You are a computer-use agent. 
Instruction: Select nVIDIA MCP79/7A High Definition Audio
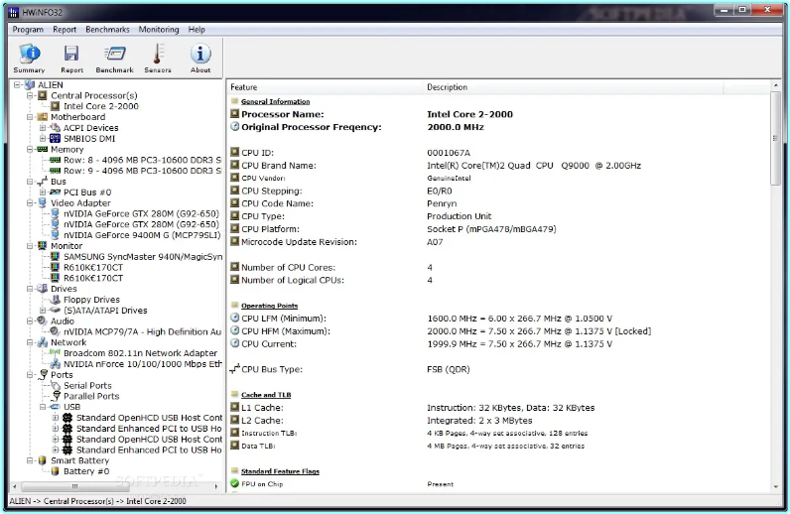click(142, 331)
